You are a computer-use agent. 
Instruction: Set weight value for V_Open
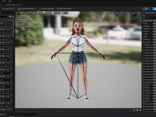tap(154, 23)
